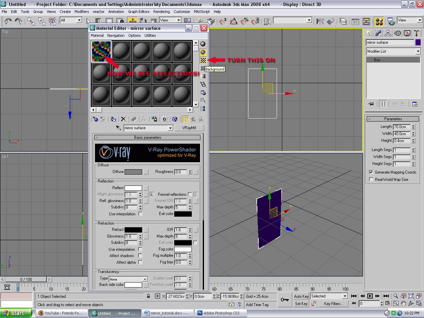This screenshot has width=424, height=318.
Task: Open the Hierarchy command panel tab
Action: [x=388, y=33]
